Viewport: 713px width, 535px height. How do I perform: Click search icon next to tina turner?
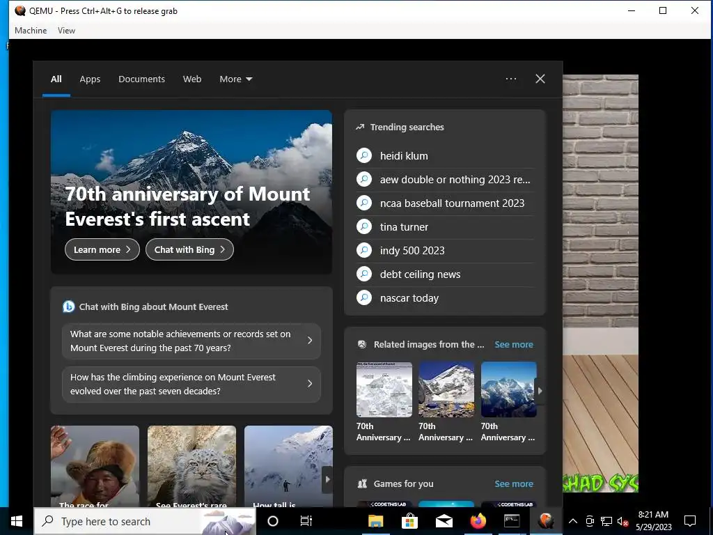(363, 226)
